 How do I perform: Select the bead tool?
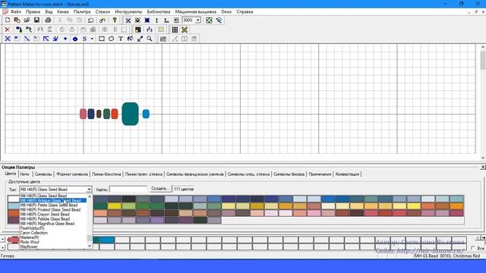pos(75,39)
